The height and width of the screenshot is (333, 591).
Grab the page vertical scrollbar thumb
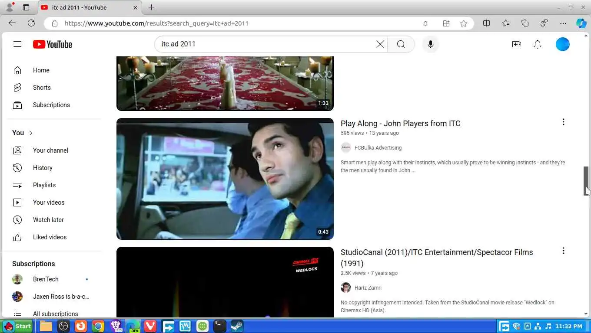tap(586, 181)
